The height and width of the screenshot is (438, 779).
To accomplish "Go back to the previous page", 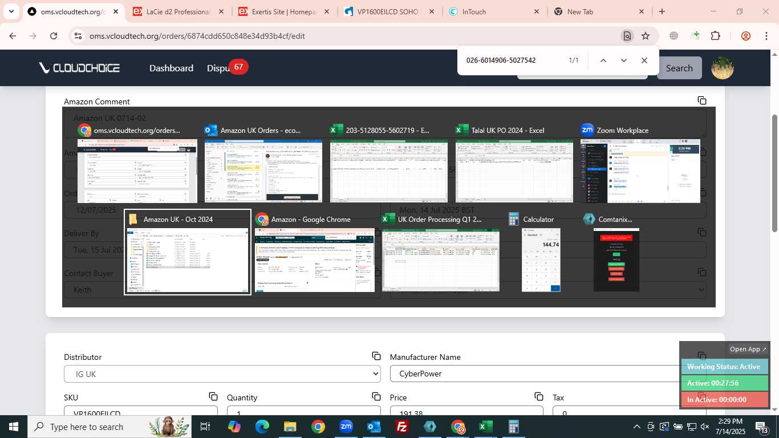I will (13, 36).
